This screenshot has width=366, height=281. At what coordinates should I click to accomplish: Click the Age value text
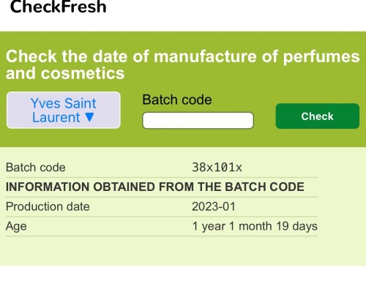pyautogui.click(x=255, y=226)
